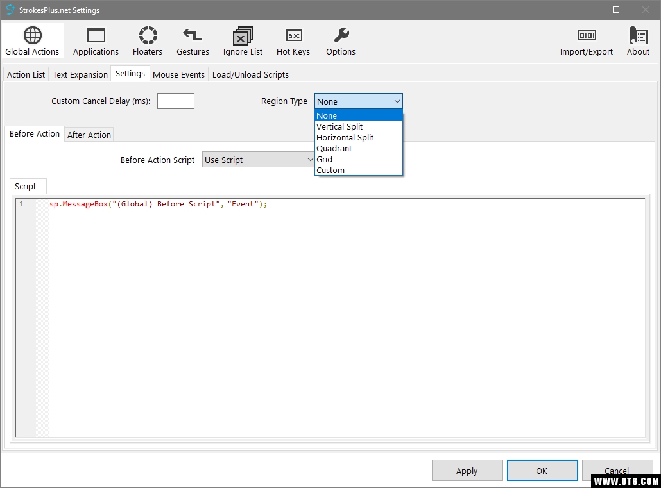This screenshot has height=488, width=661.
Task: Switch to the Text Expansion tab
Action: click(80, 74)
